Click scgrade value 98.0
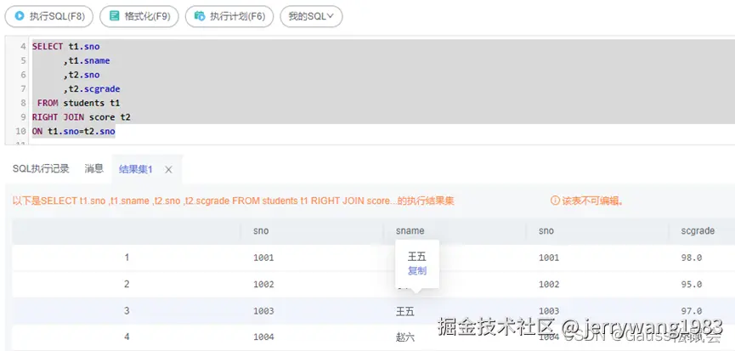This screenshot has height=351, width=735. 692,258
